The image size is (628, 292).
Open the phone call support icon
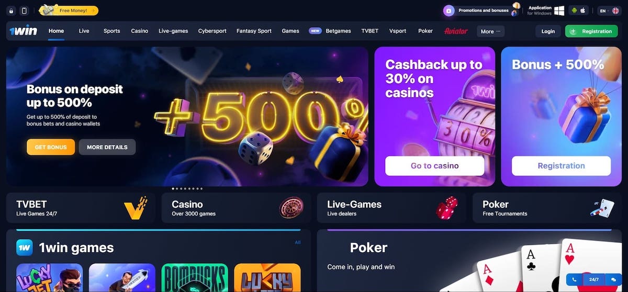pos(575,280)
